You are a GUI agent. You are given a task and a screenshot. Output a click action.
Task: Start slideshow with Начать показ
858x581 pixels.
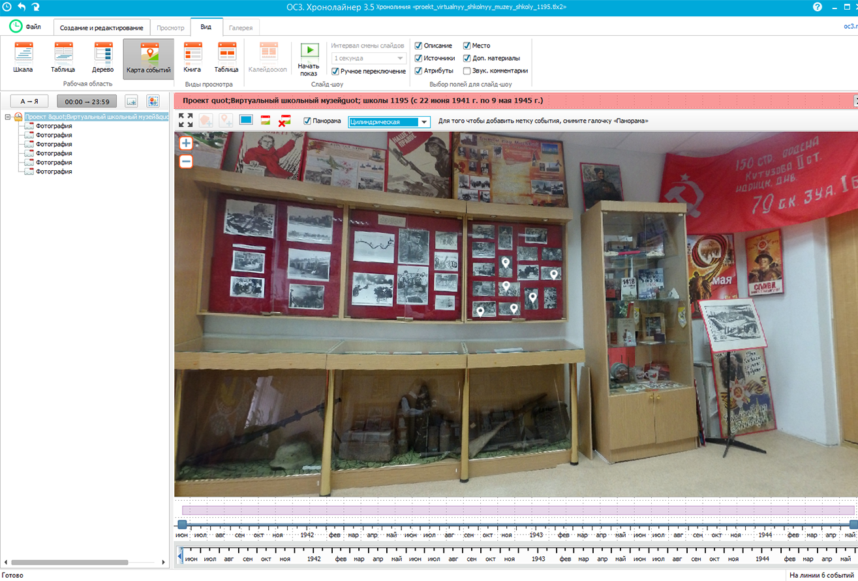pyautogui.click(x=309, y=60)
